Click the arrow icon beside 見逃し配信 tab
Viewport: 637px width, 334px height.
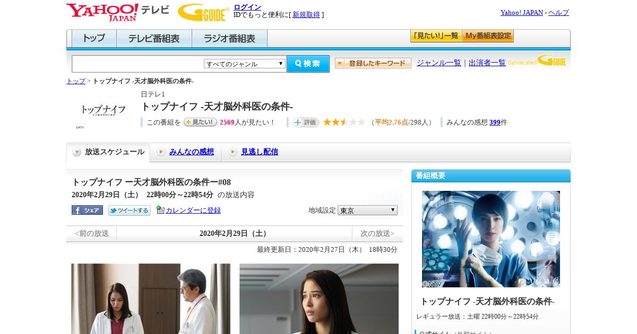pos(233,152)
